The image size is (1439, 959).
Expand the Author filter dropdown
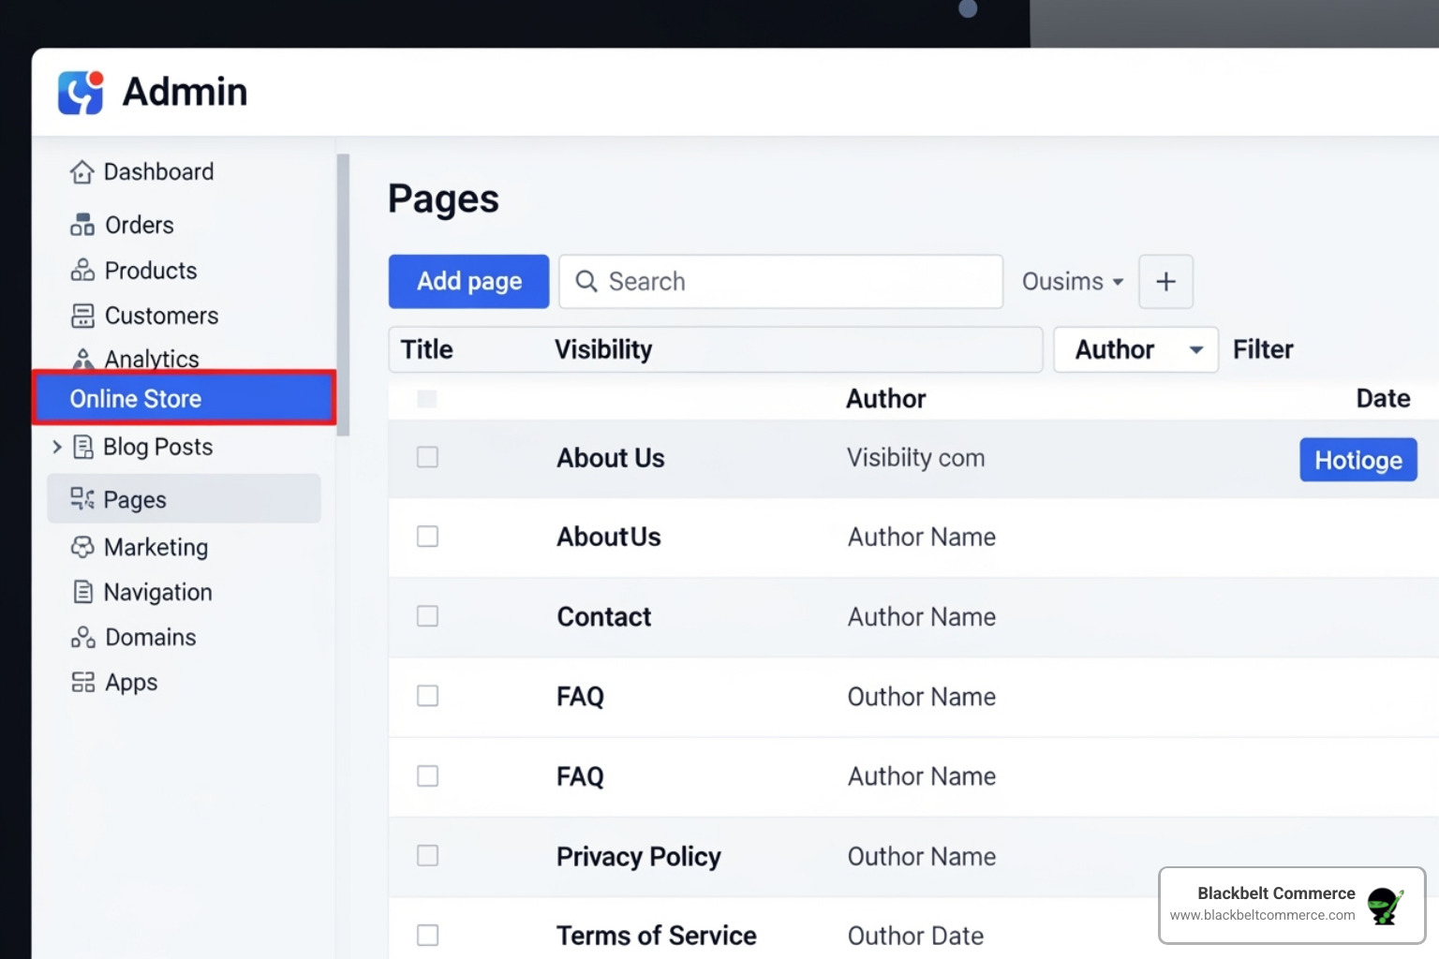point(1135,349)
